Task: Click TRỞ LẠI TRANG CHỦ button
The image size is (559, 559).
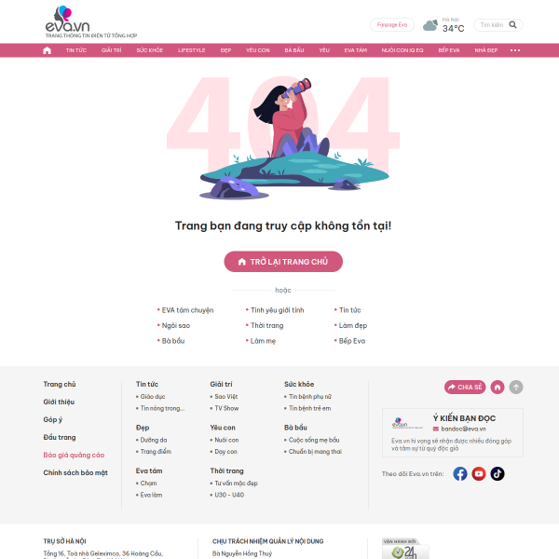Action: click(283, 261)
